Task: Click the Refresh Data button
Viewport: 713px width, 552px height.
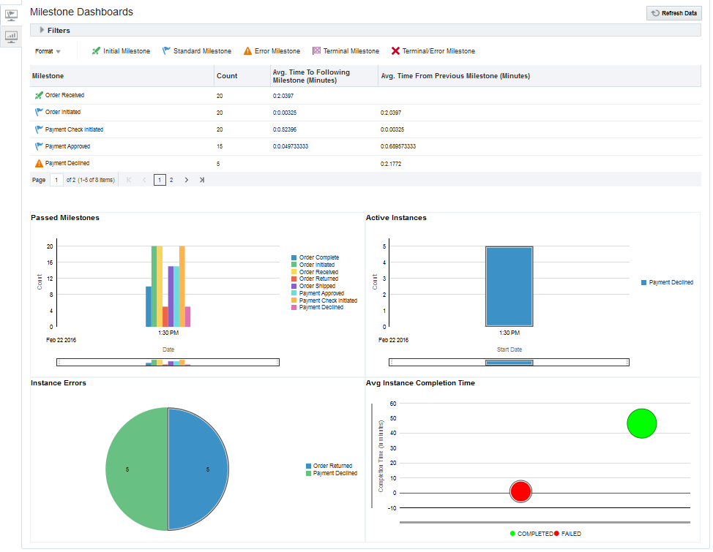Action: pyautogui.click(x=674, y=13)
